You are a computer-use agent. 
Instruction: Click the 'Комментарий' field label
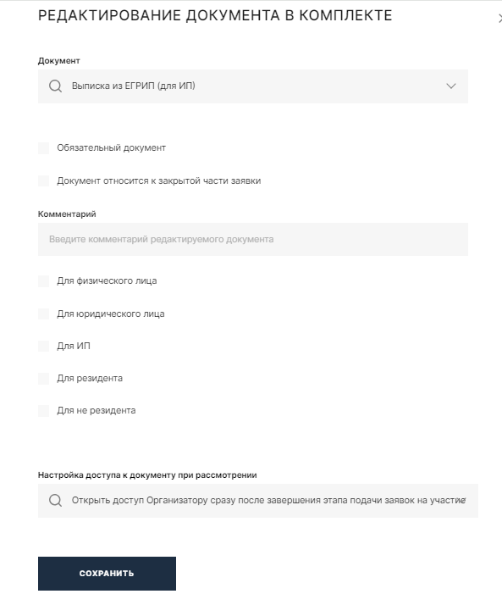click(x=67, y=214)
